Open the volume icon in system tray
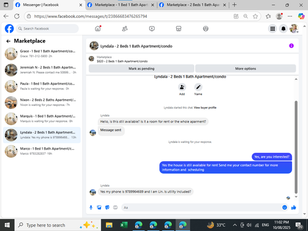The image size is (308, 231). (x=249, y=225)
